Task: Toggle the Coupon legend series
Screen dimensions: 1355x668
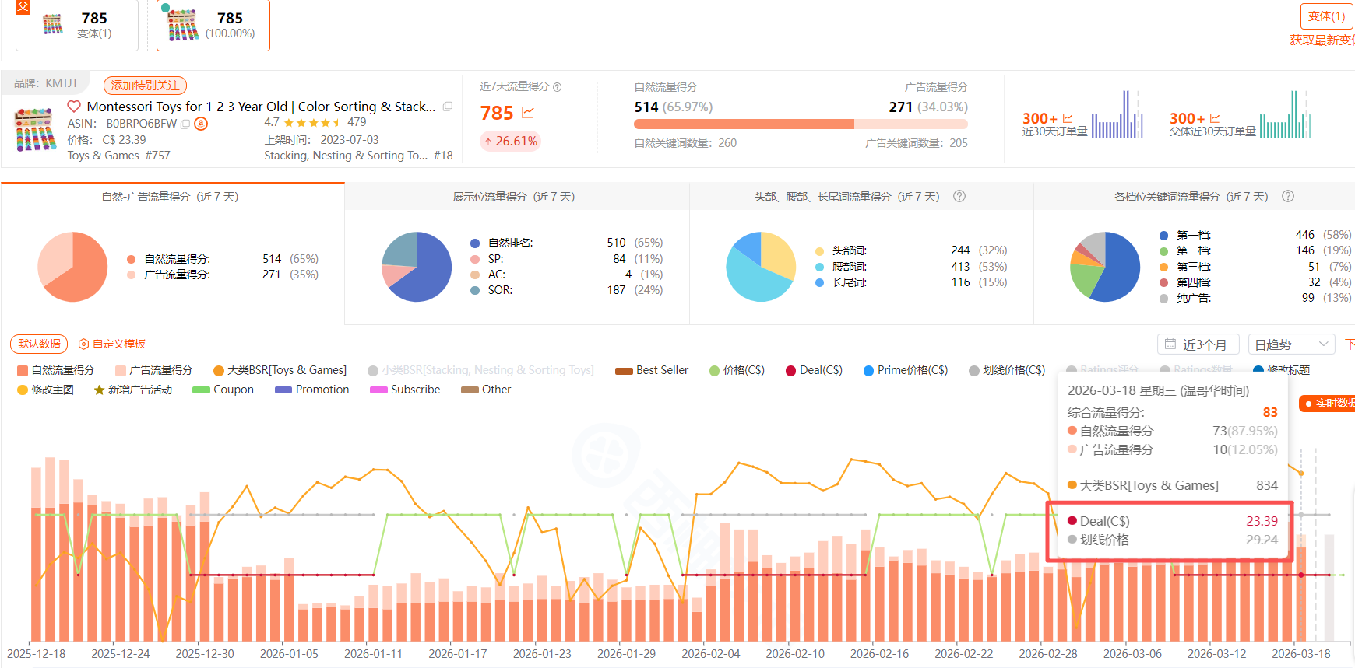Action: pyautogui.click(x=223, y=390)
